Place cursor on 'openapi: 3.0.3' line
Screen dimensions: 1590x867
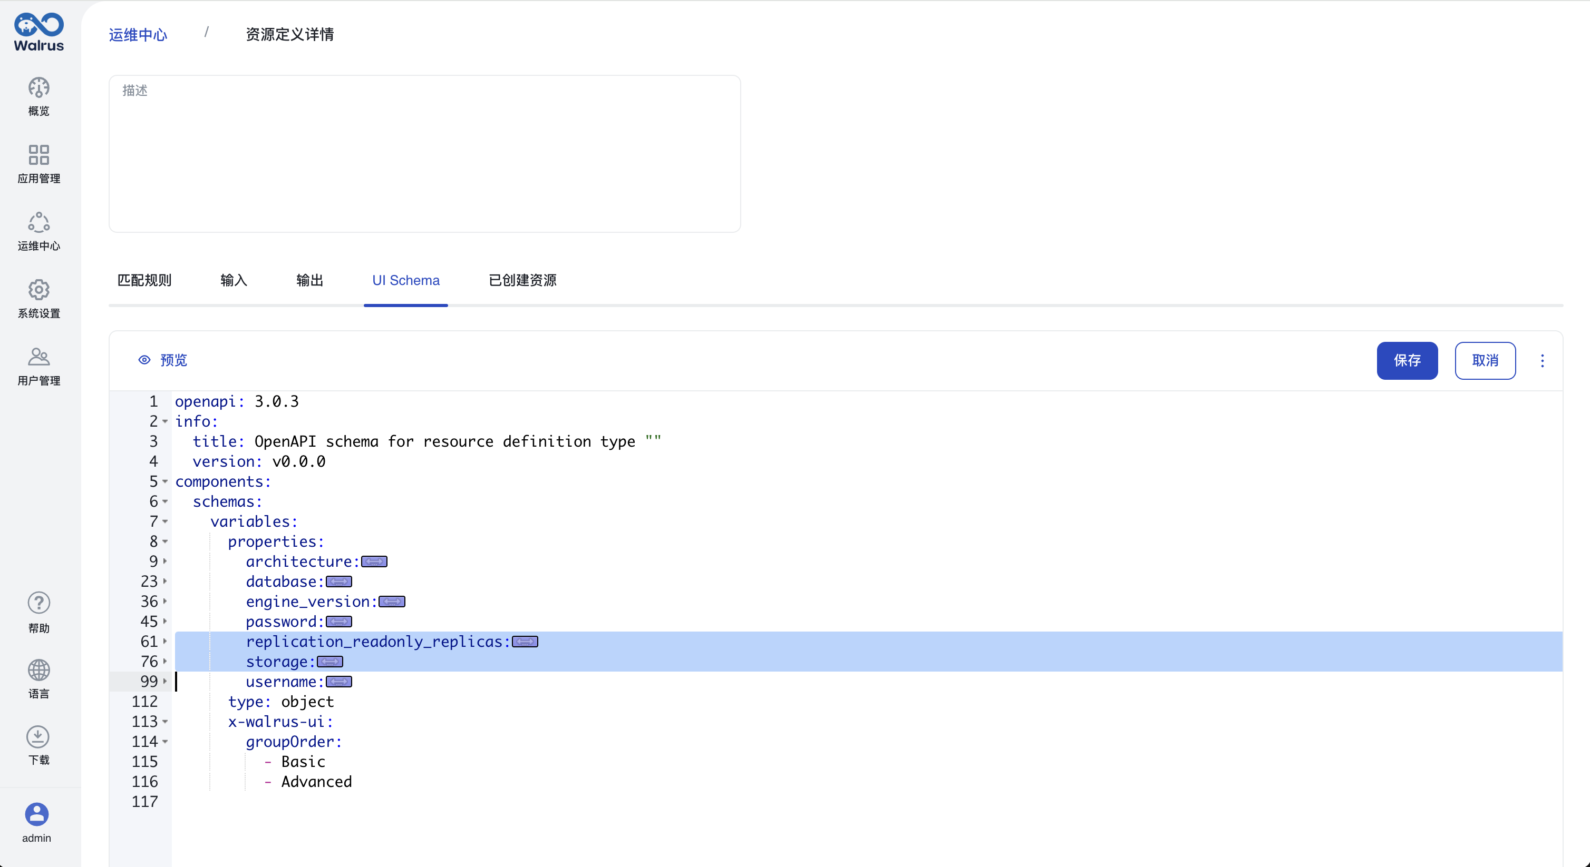(x=237, y=401)
